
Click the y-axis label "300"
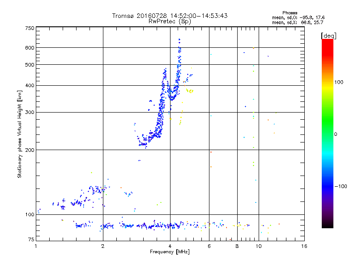(30, 113)
